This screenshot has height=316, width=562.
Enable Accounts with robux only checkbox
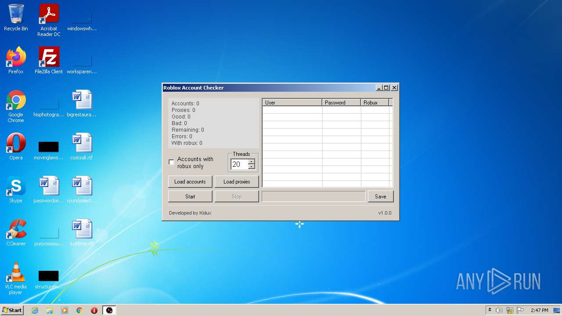172,162
